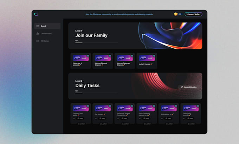Click link icon on Claim daily rewards card
This screenshot has width=239, height=144.
tap(184, 118)
